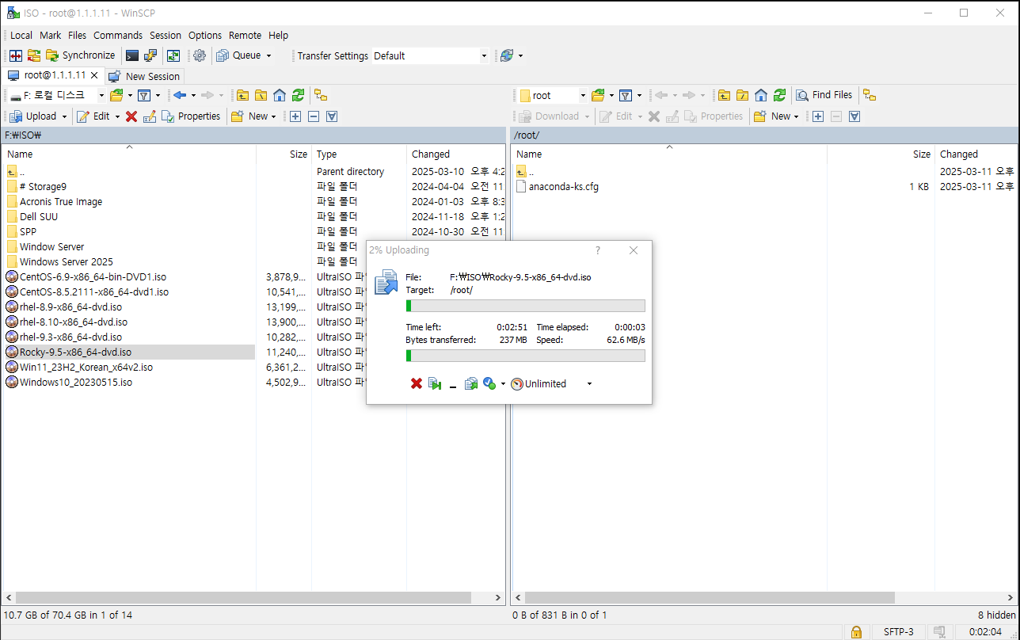Go to remote home directory icon
Image resolution: width=1020 pixels, height=640 pixels.
(761, 95)
